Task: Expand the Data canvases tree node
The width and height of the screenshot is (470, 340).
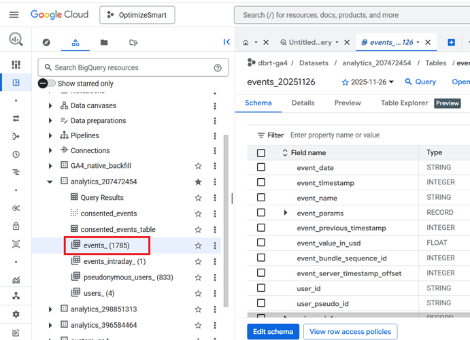Action: point(50,106)
